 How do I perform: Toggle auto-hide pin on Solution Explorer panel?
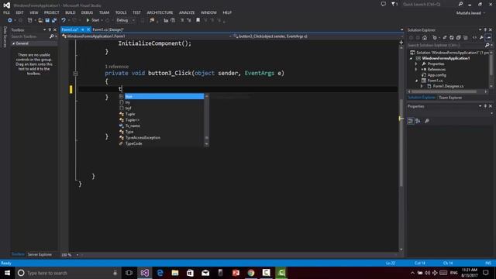coord(485,29)
